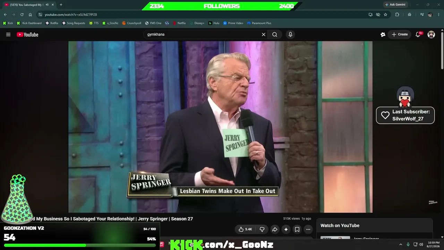444x250 pixels.
Task: Clear the gymkhana search text
Action: tap(264, 34)
